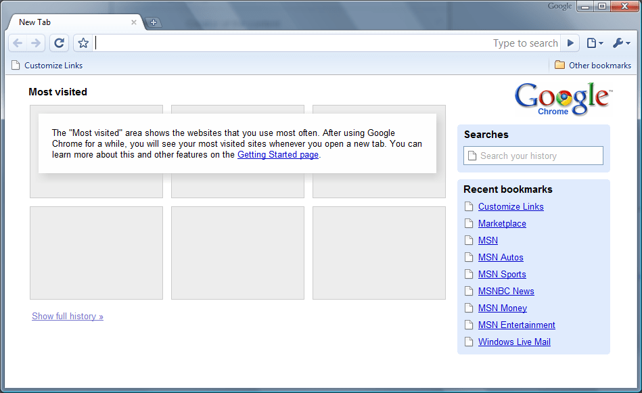
Task: Click the Search your history field
Action: tap(533, 156)
